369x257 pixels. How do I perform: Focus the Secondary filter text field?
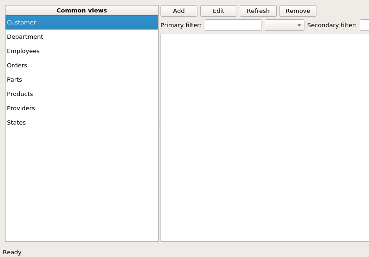coord(364,25)
